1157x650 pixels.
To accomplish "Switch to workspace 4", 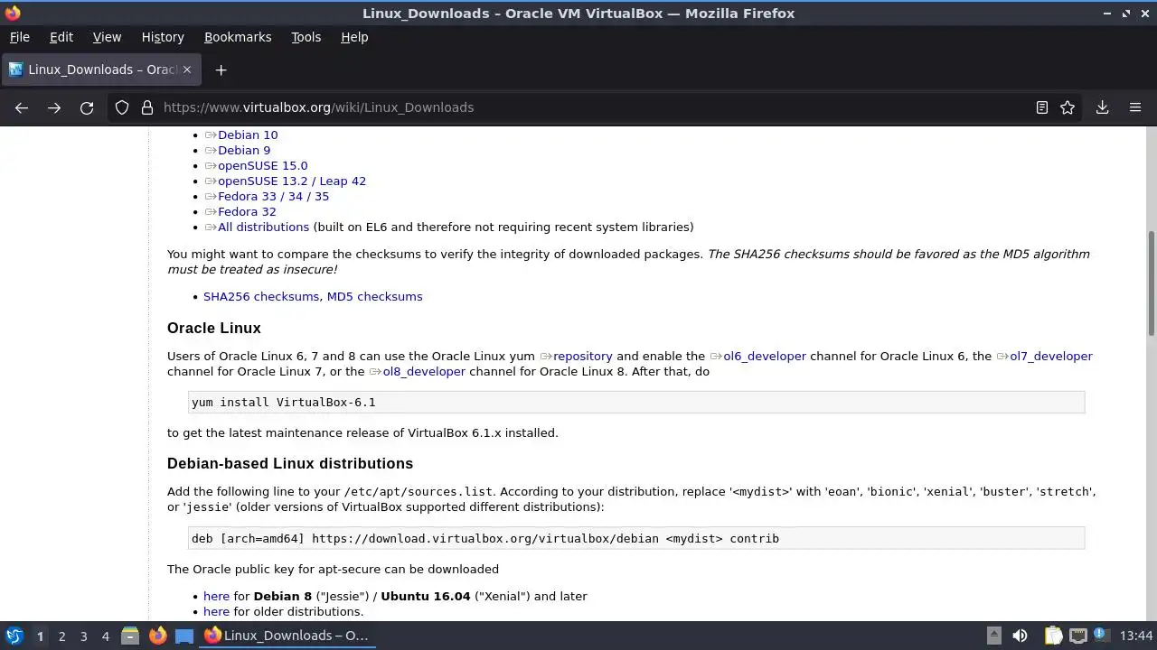I will click(105, 636).
